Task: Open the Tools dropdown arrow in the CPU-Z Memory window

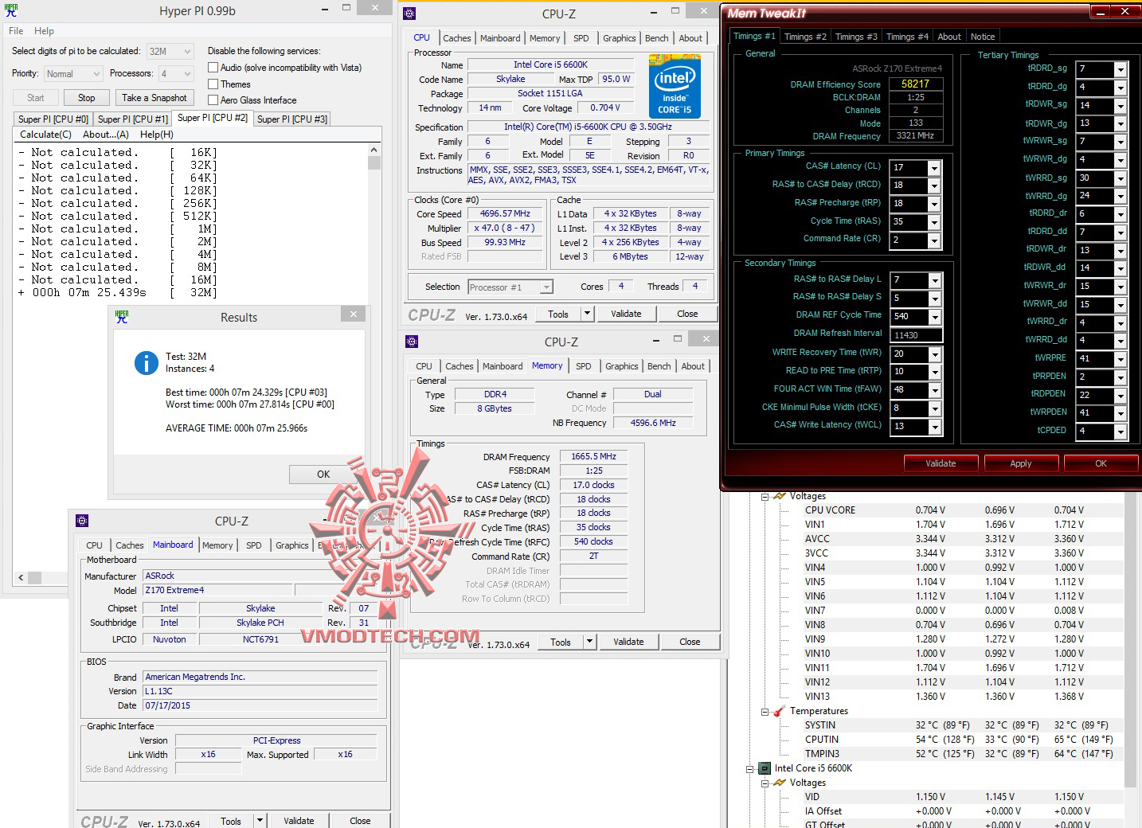Action: tap(590, 642)
